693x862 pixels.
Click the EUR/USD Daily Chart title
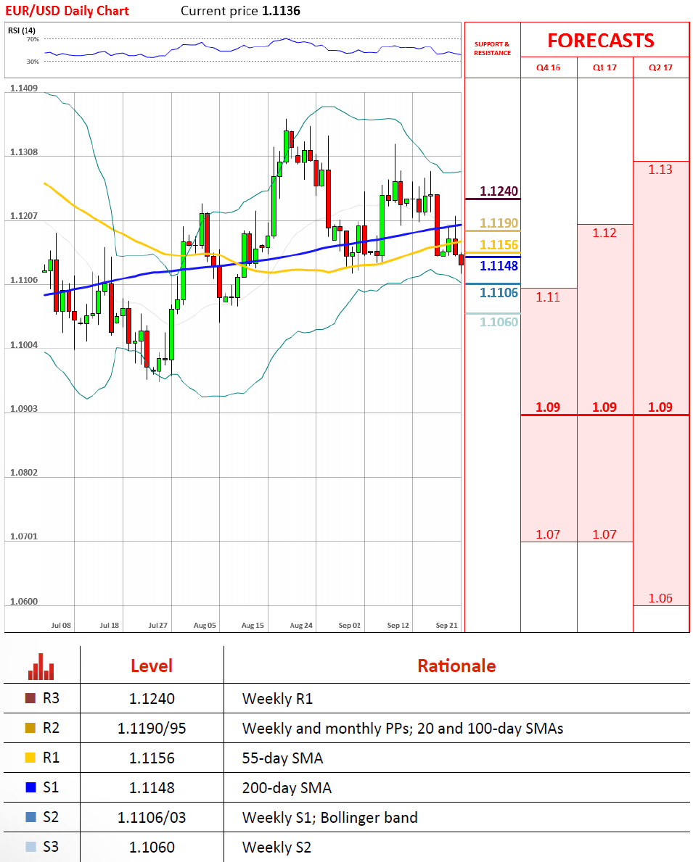click(67, 10)
